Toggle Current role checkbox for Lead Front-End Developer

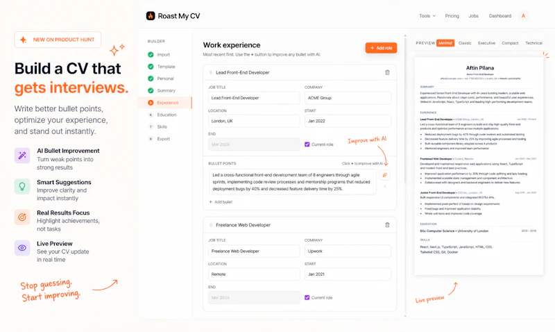click(307, 144)
